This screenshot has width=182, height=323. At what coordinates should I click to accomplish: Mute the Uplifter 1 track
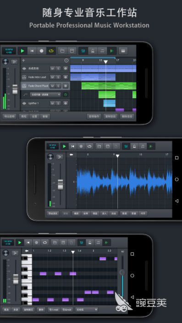point(52,103)
